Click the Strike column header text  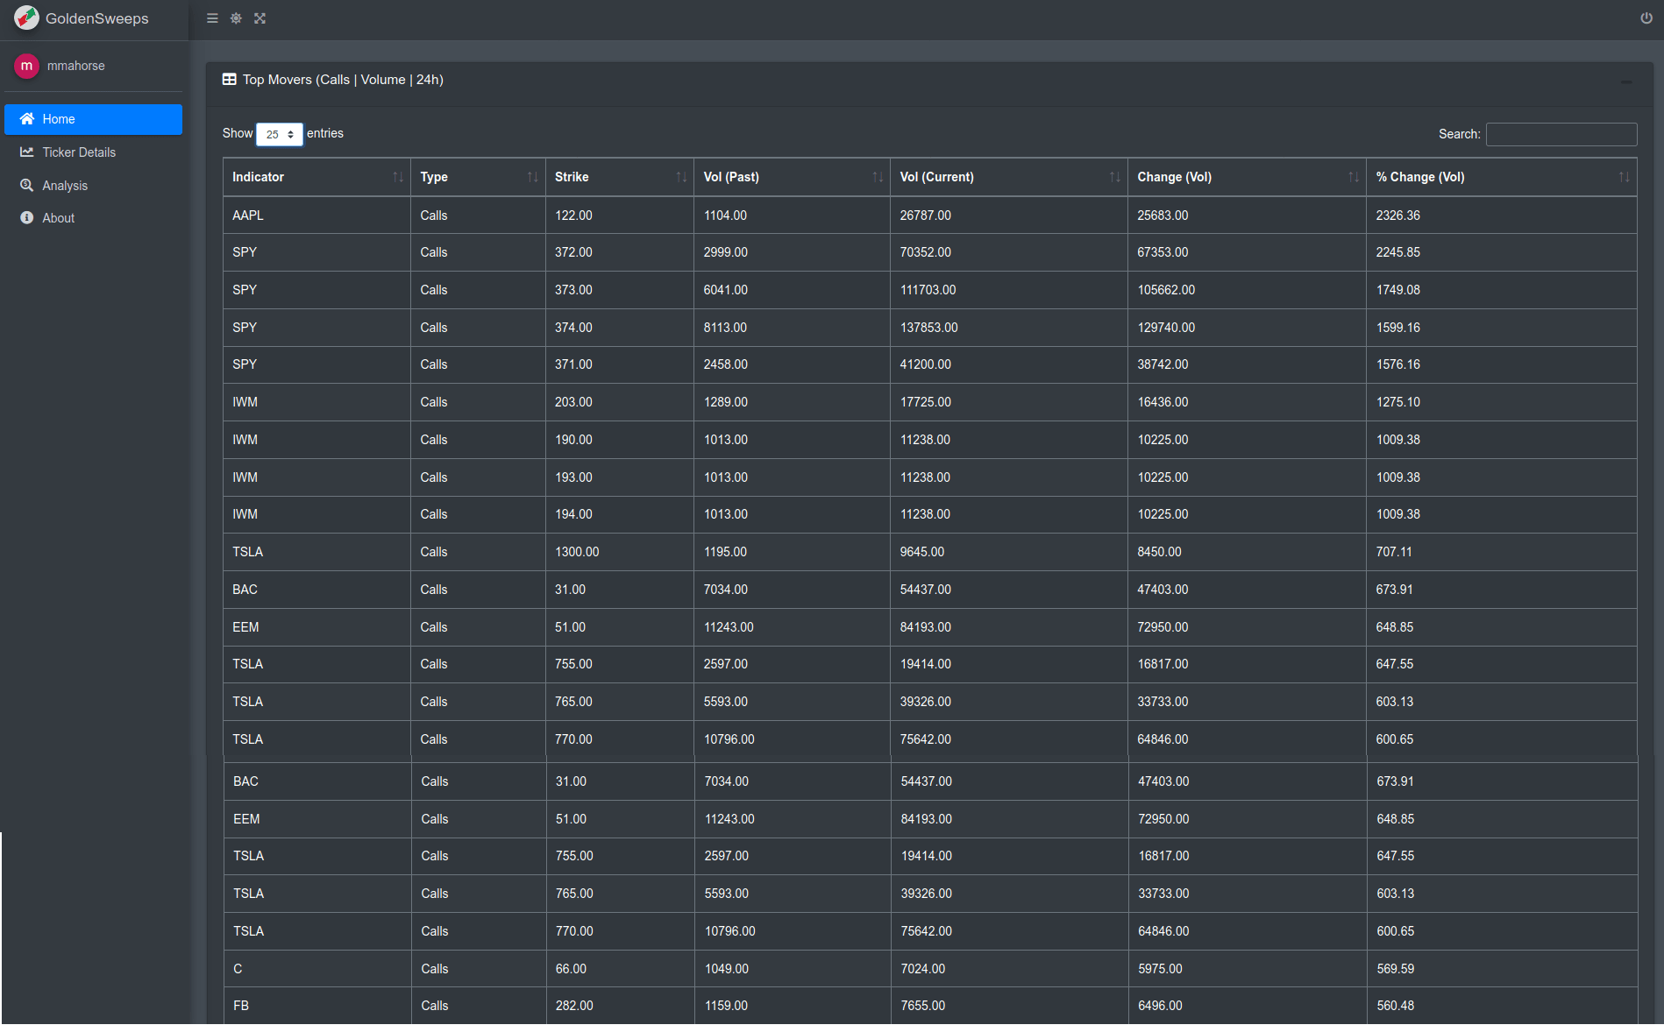(572, 177)
